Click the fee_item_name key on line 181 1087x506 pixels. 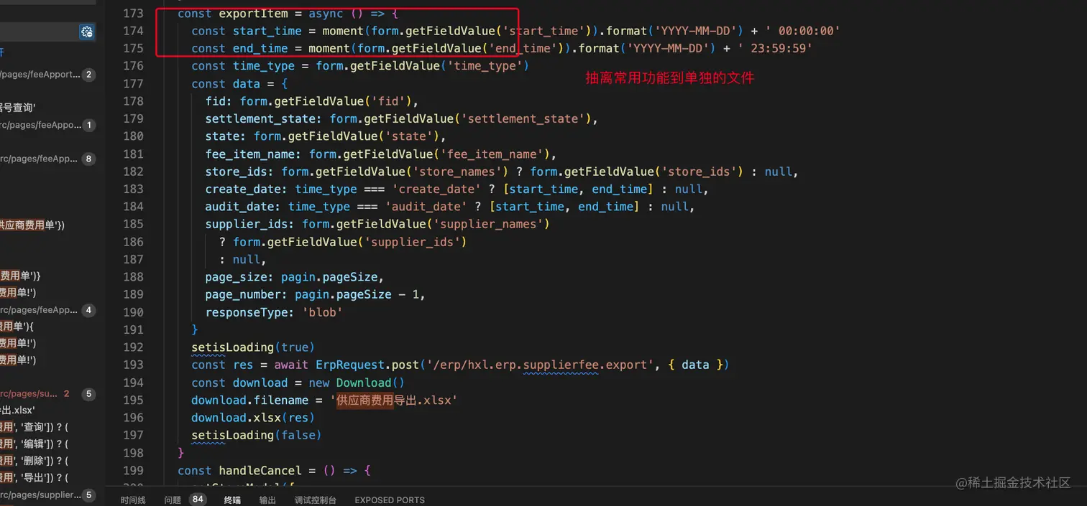point(254,154)
